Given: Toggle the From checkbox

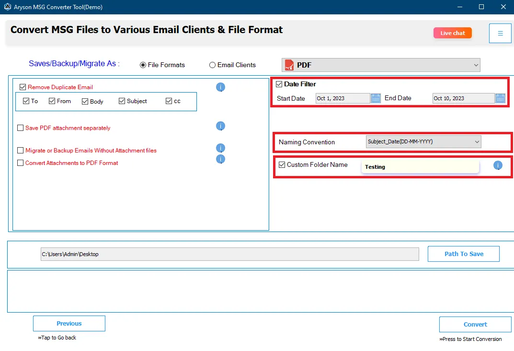Looking at the screenshot, I should (x=52, y=101).
